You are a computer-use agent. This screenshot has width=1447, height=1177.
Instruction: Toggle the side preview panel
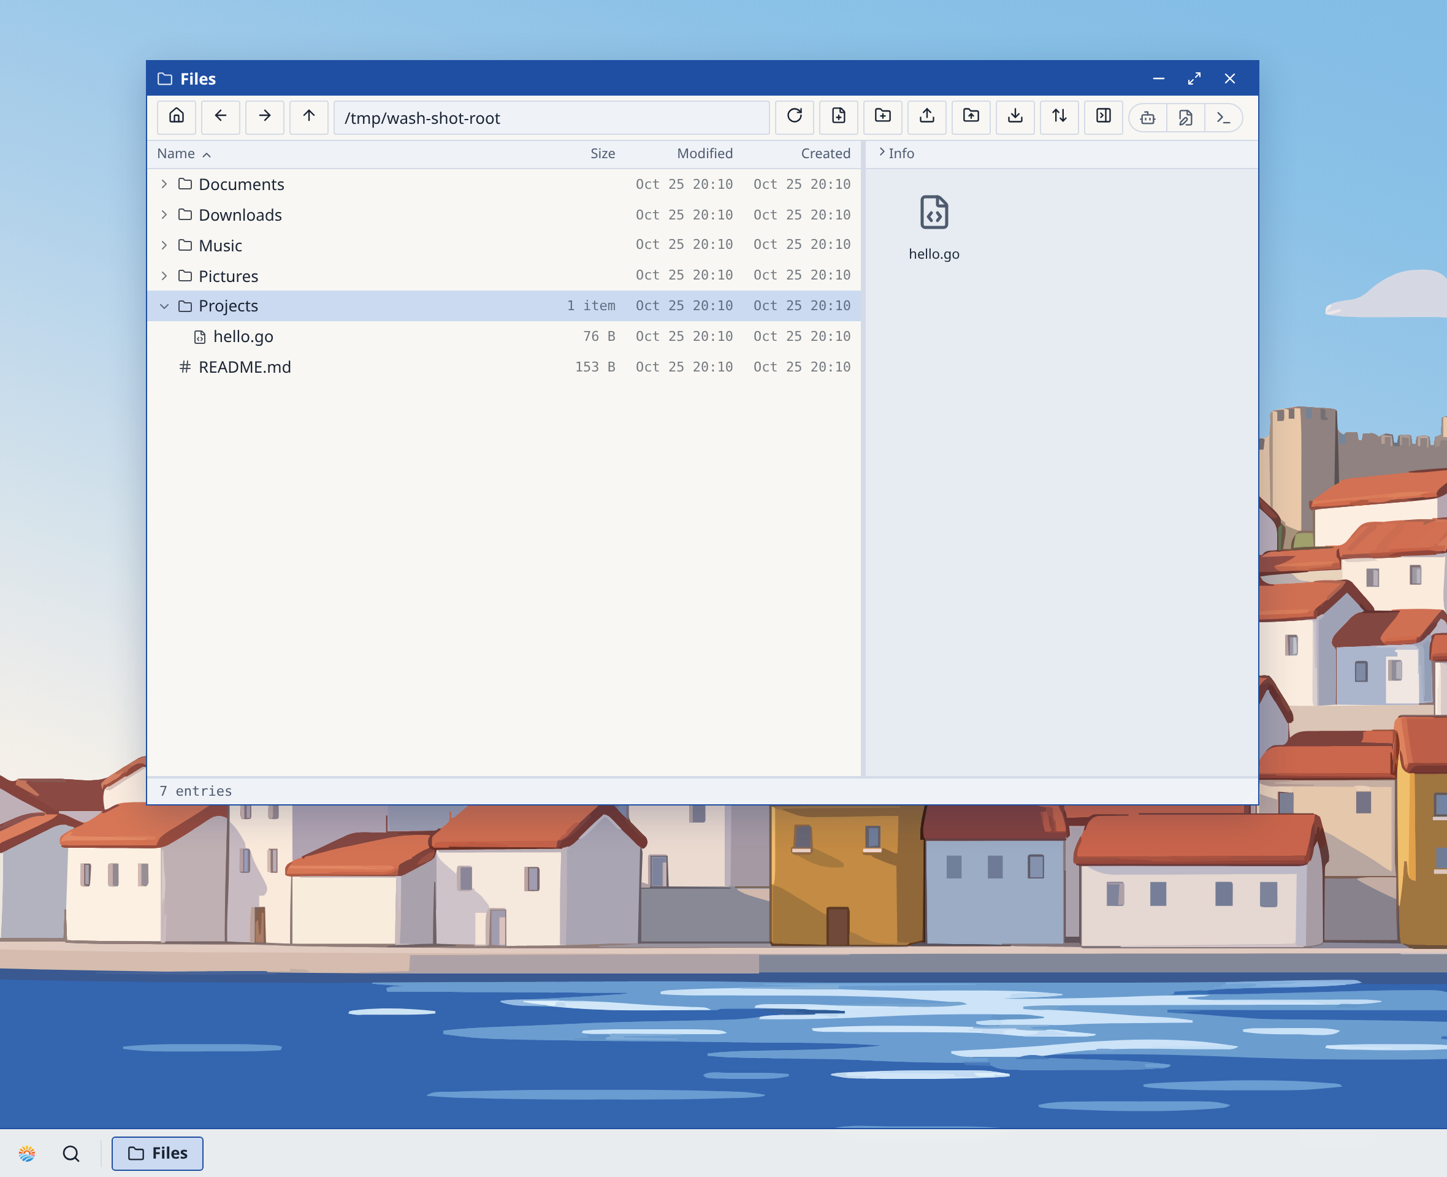pos(1102,117)
